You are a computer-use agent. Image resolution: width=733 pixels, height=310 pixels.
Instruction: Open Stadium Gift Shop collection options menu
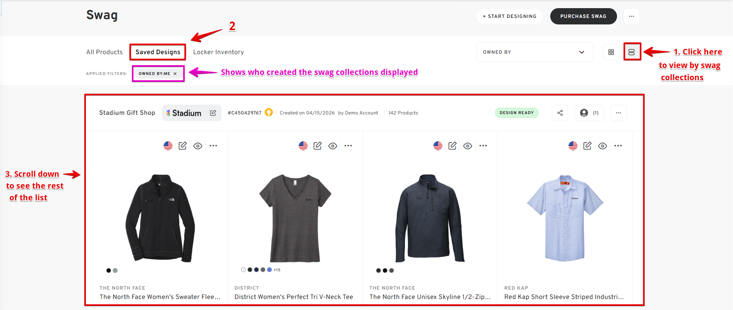618,113
